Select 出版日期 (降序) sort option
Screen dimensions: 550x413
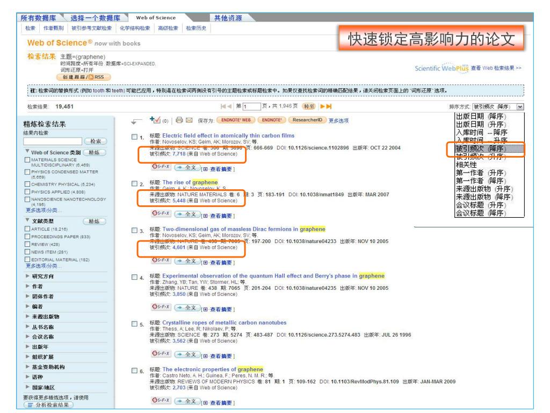pos(481,116)
